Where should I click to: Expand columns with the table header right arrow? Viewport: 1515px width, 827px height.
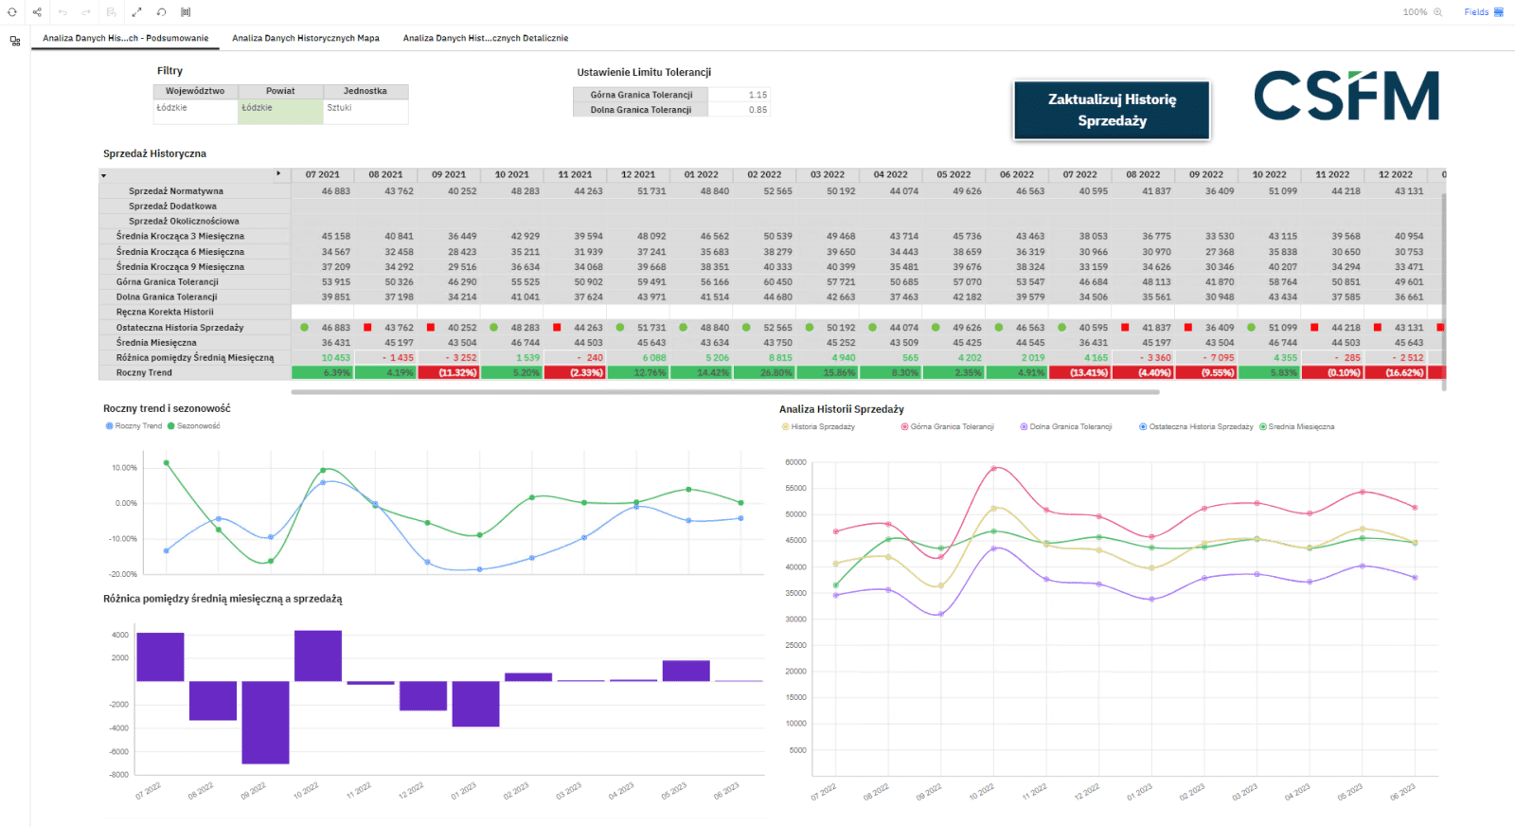coord(278,174)
